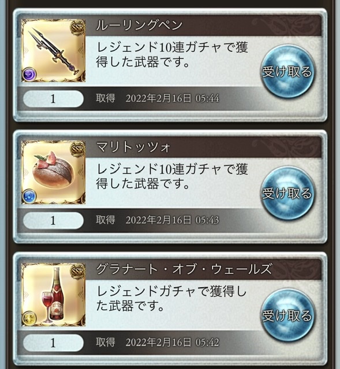Claim グラナート・オブ・ウェールズ with 受け取る
The width and height of the screenshot is (340, 369).
pyautogui.click(x=287, y=315)
